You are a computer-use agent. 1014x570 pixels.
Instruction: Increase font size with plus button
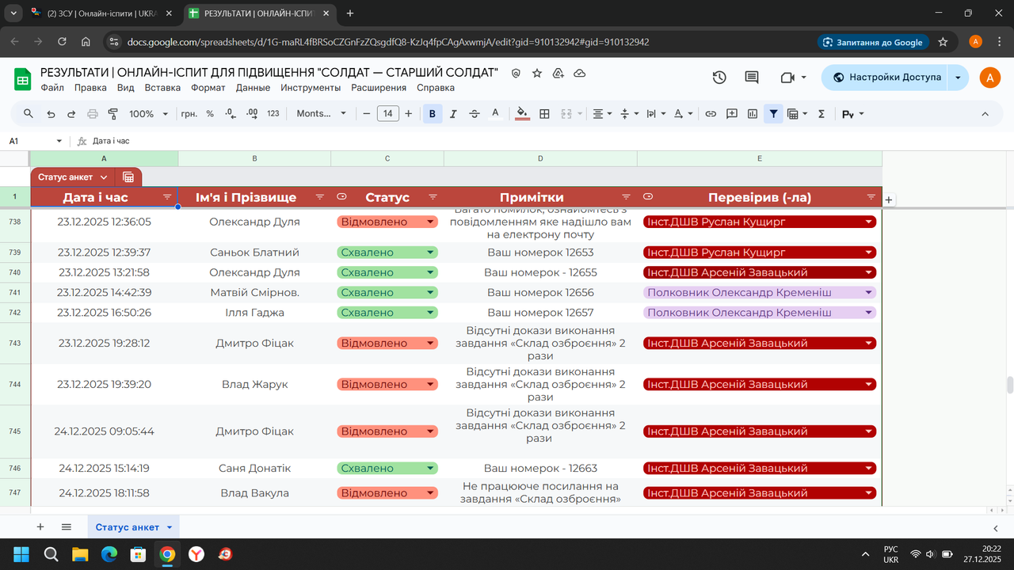409,114
